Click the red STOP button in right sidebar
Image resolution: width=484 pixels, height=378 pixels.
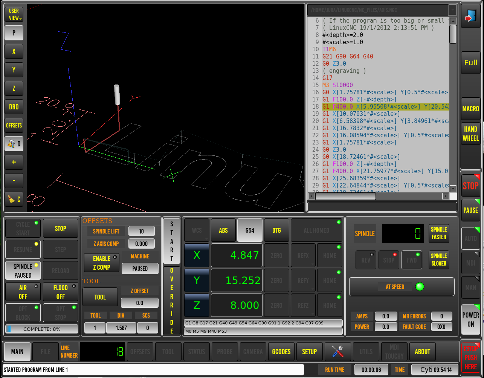coord(470,186)
